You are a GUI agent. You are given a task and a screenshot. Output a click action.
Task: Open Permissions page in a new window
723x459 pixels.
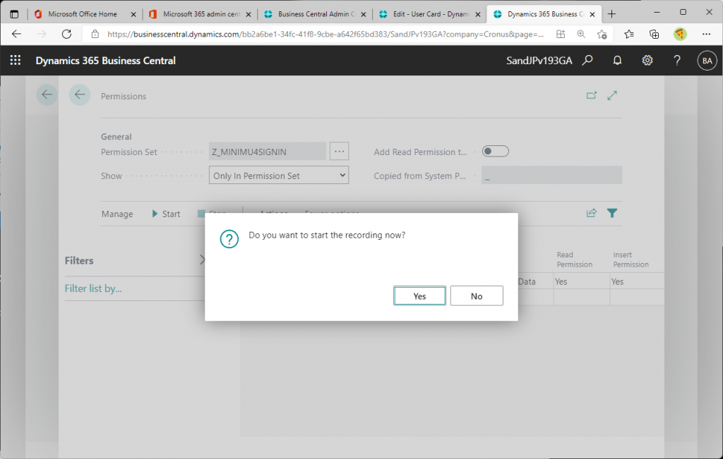coord(591,95)
